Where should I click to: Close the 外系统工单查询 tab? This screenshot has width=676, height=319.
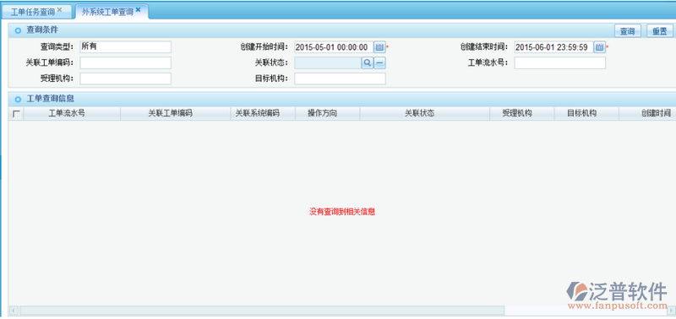tap(138, 9)
